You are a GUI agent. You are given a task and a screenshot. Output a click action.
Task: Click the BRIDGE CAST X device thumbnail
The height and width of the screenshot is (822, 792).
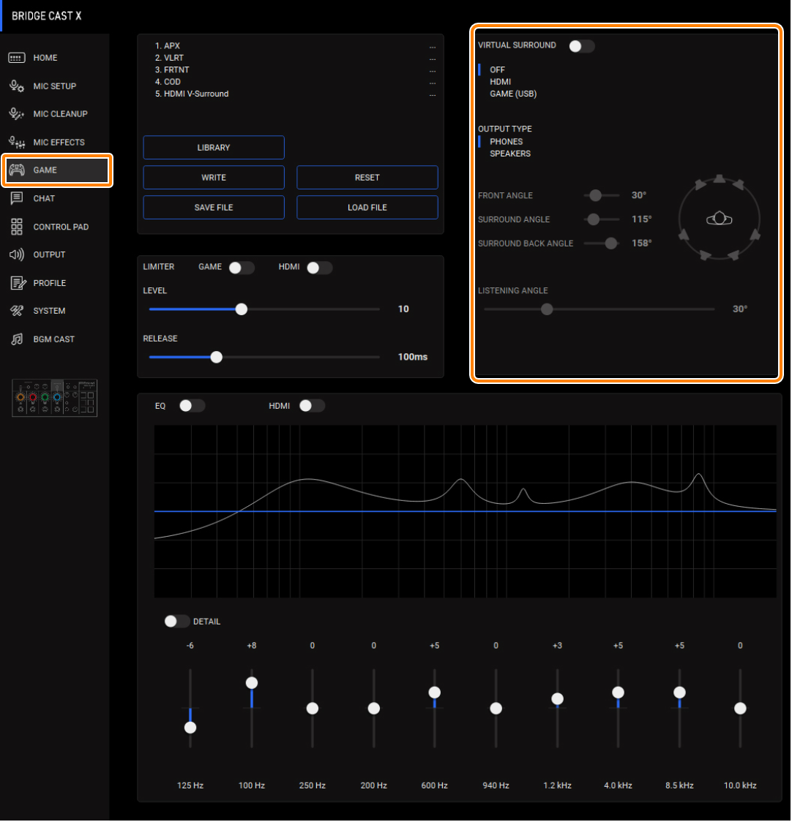click(55, 398)
